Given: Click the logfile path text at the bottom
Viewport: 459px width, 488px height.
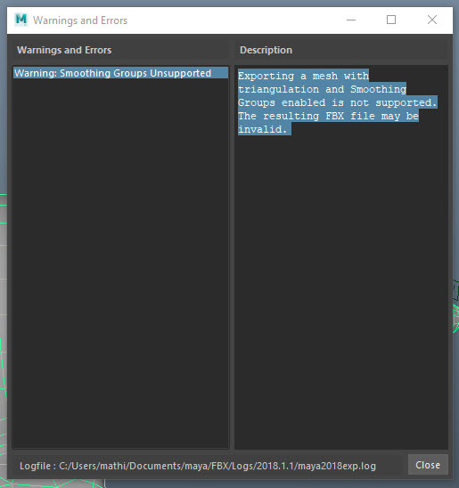Looking at the screenshot, I should 198,466.
